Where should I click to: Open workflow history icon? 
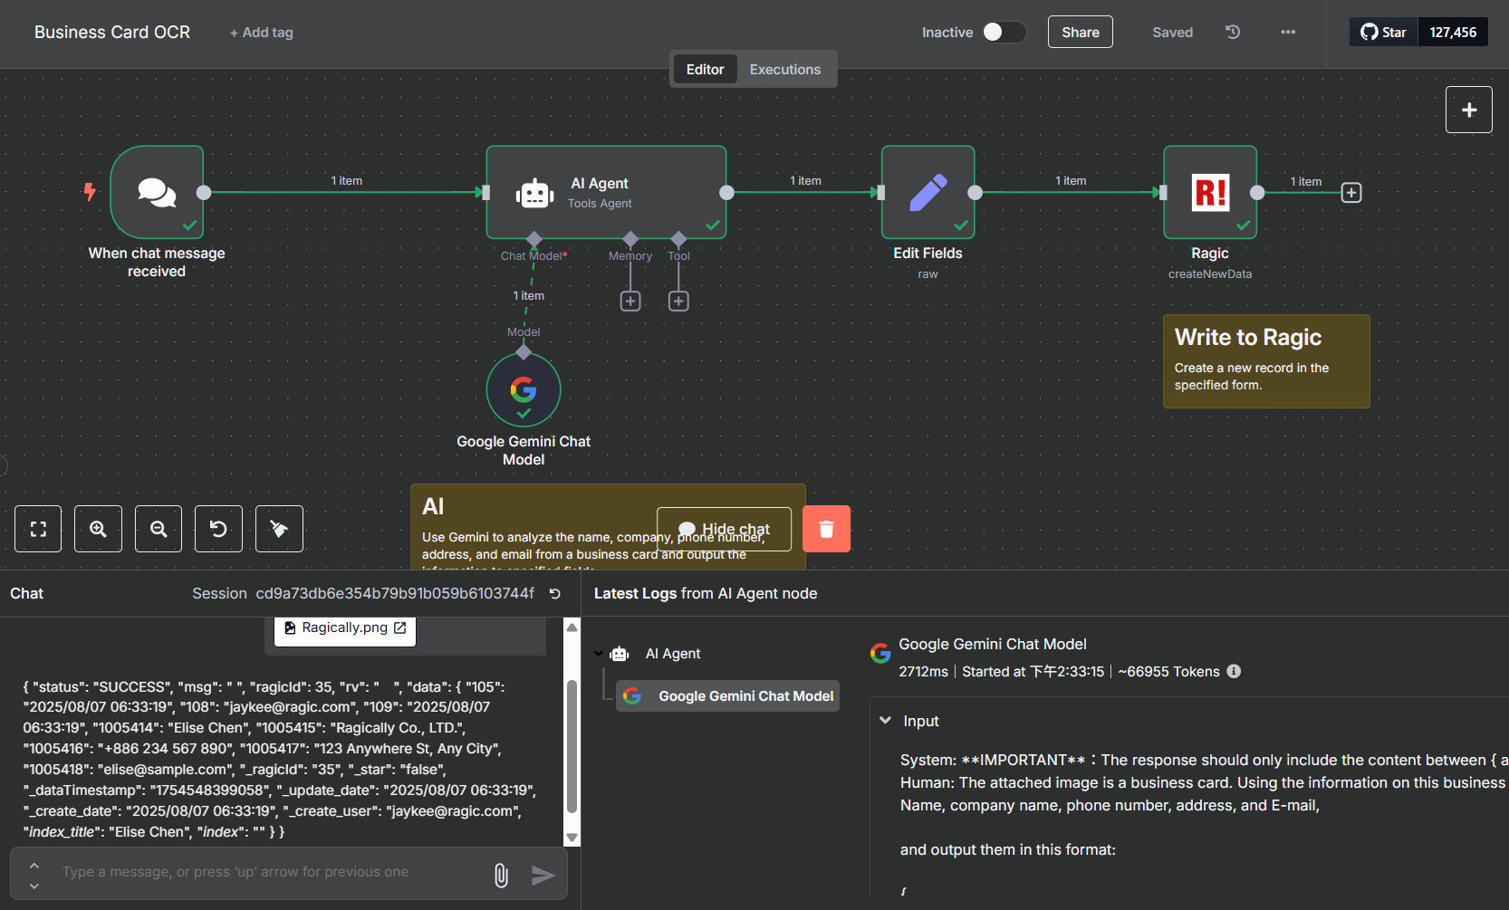pos(1233,32)
